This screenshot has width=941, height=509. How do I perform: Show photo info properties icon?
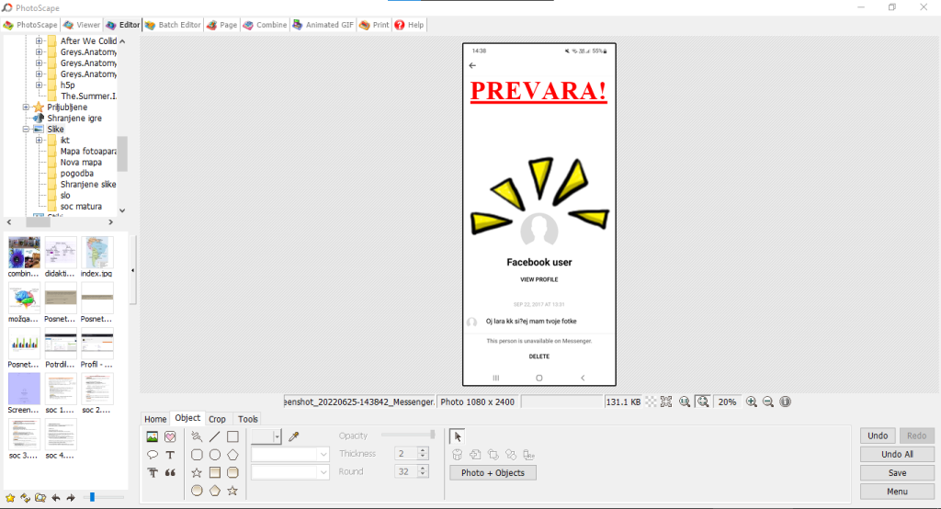coord(785,402)
